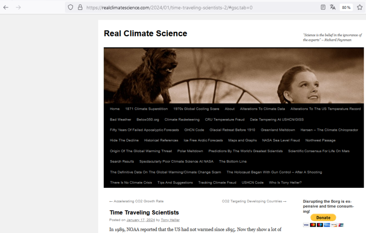Open CRU Temperature Fraud page
366x233 pixels.
[x=225, y=119]
